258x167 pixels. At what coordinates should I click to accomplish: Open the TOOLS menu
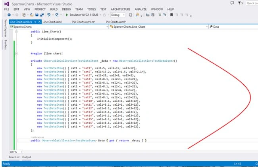coord(91,9)
